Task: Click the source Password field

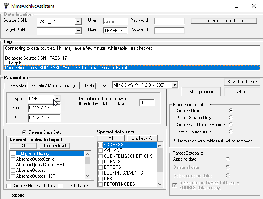Action: (169, 21)
